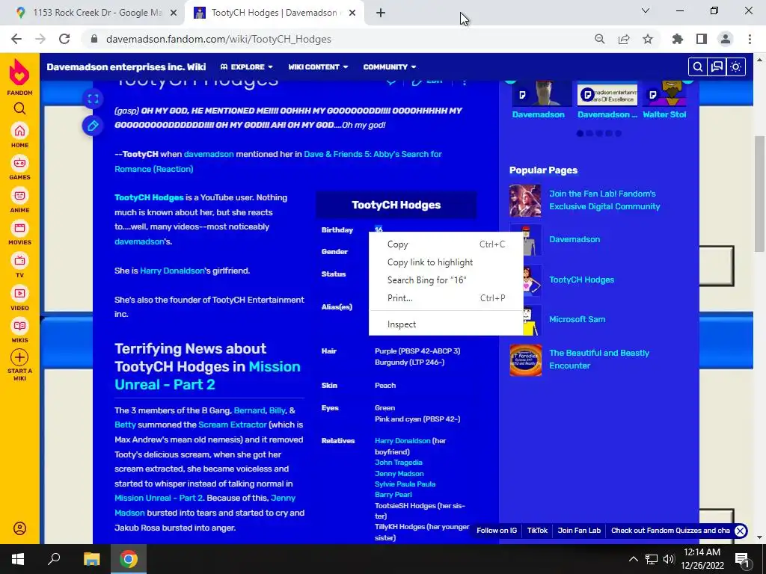Image resolution: width=766 pixels, height=574 pixels.
Task: Open the Harry Donaldson girlfriend link
Action: click(x=172, y=271)
